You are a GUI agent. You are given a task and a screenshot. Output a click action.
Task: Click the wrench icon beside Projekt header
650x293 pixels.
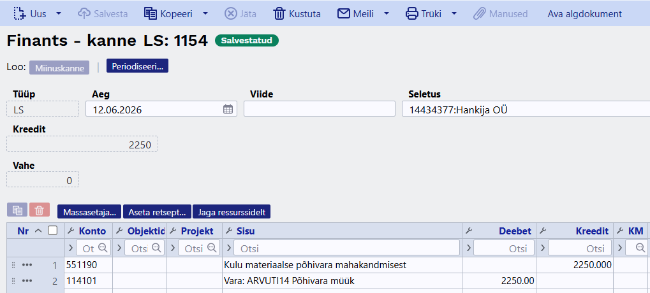click(x=173, y=231)
